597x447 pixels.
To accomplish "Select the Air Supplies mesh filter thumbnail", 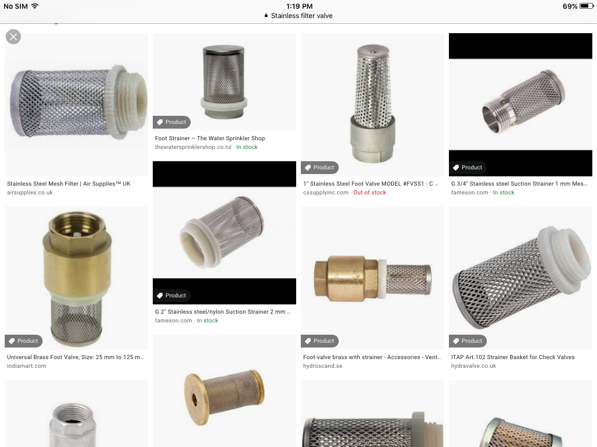I will [76, 105].
